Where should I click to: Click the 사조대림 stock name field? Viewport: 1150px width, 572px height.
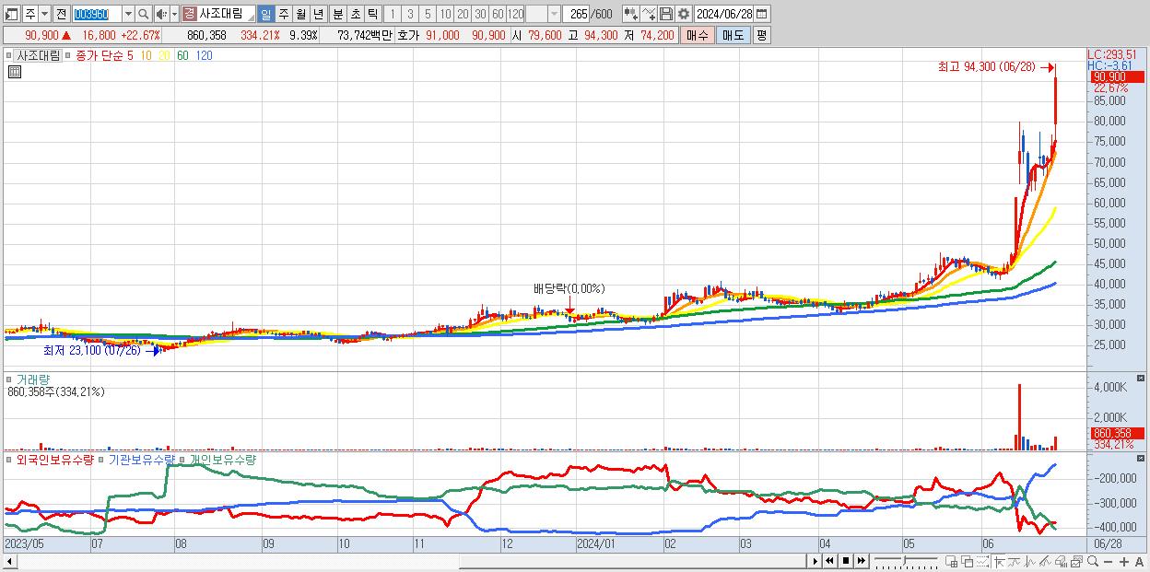coord(226,14)
